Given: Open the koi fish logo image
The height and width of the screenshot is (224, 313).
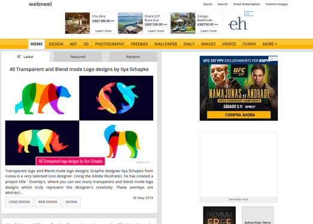Looking at the screenshot, I should coord(116,98).
